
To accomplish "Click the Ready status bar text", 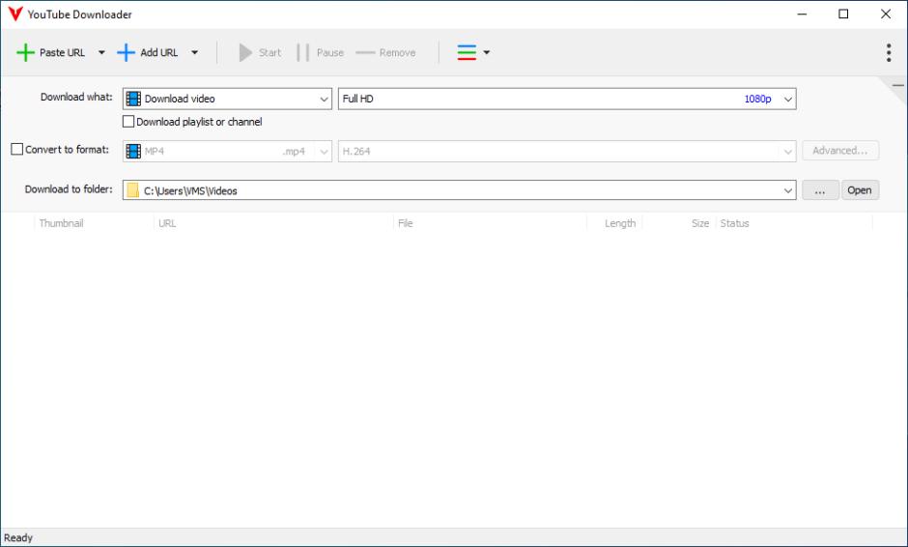I will [18, 537].
